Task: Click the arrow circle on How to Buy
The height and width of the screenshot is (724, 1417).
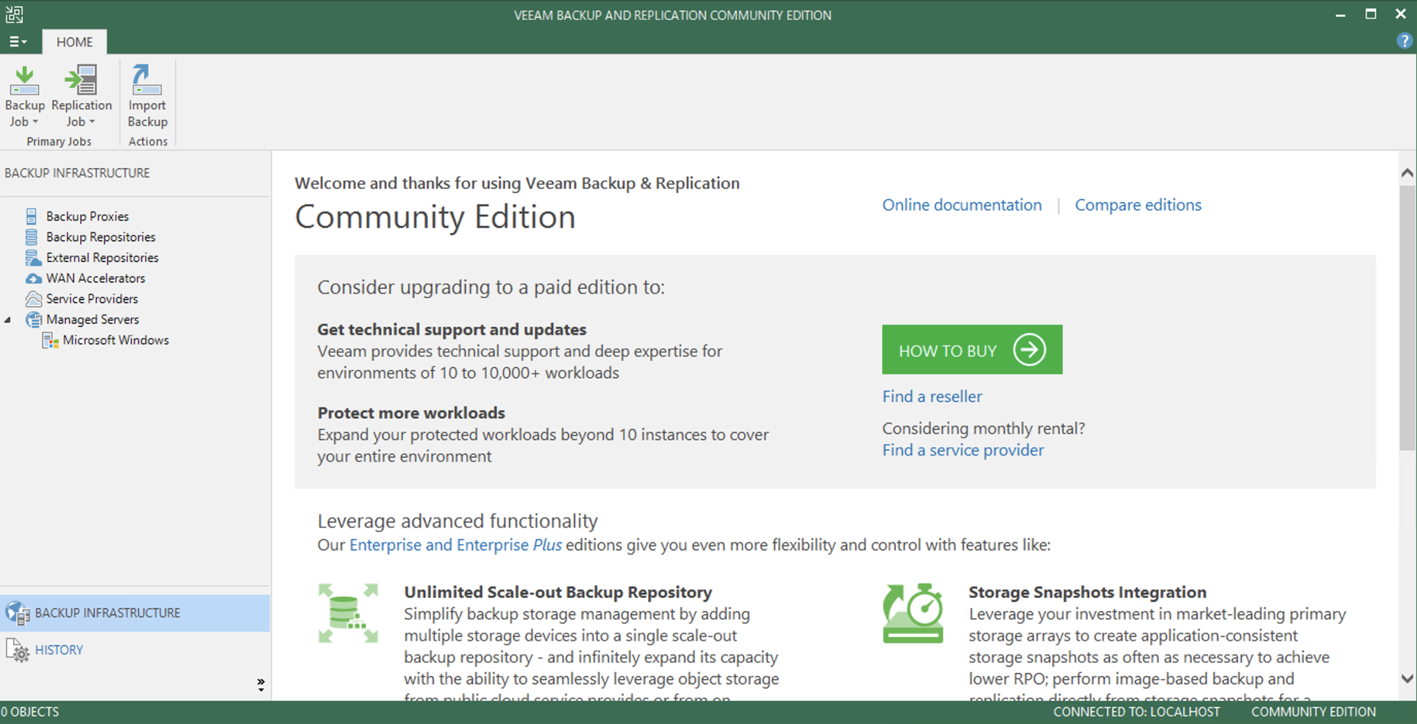Action: [x=1029, y=350]
